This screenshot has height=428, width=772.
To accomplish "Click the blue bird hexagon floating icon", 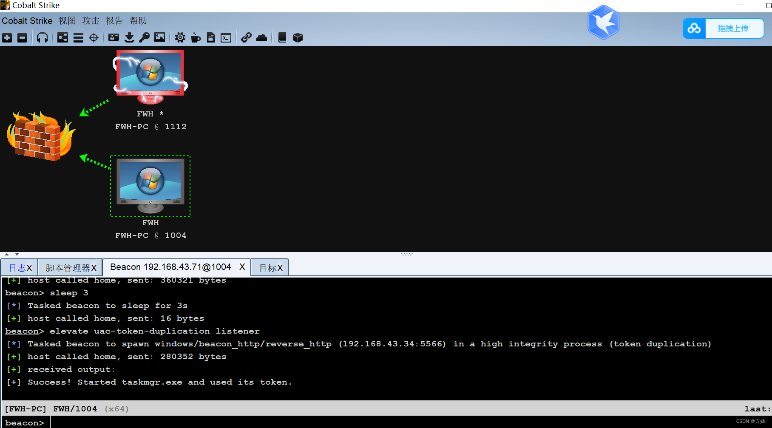I will [x=604, y=22].
